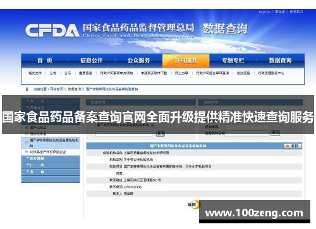Click the quick-search 查询 button
The width and height of the screenshot is (316, 229).
click(161, 133)
